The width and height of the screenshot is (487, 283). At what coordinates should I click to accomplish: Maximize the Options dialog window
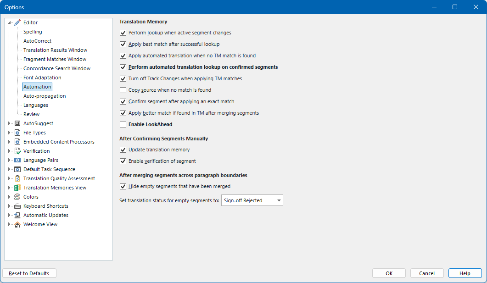pyautogui.click(x=455, y=7)
